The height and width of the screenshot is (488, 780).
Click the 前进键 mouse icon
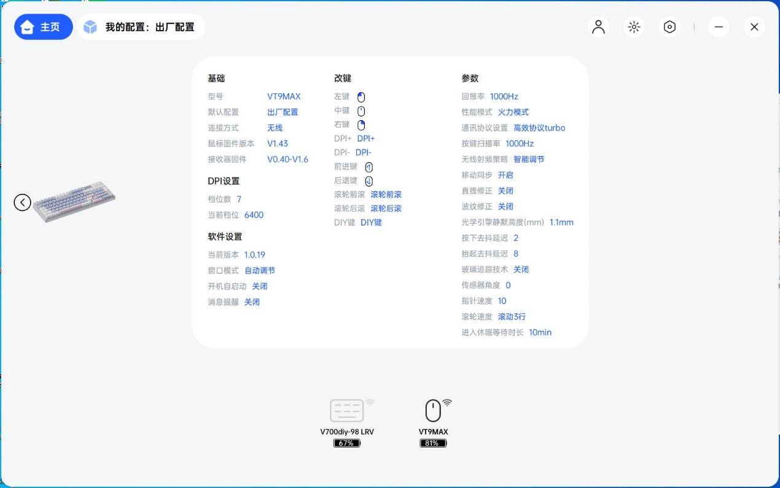coord(369,167)
